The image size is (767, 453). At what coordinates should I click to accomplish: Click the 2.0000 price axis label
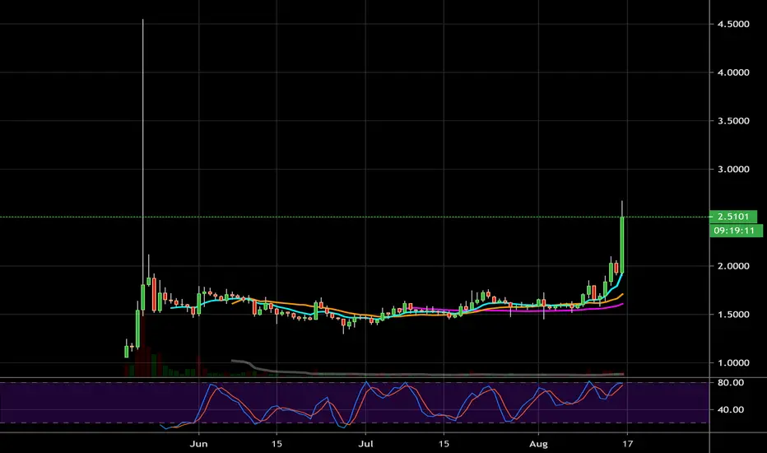[x=733, y=266]
